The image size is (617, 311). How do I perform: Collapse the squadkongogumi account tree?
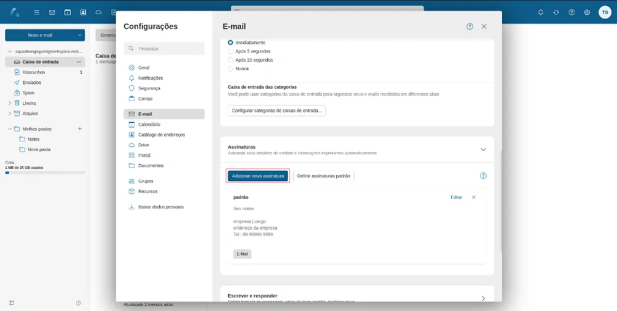[x=10, y=52]
